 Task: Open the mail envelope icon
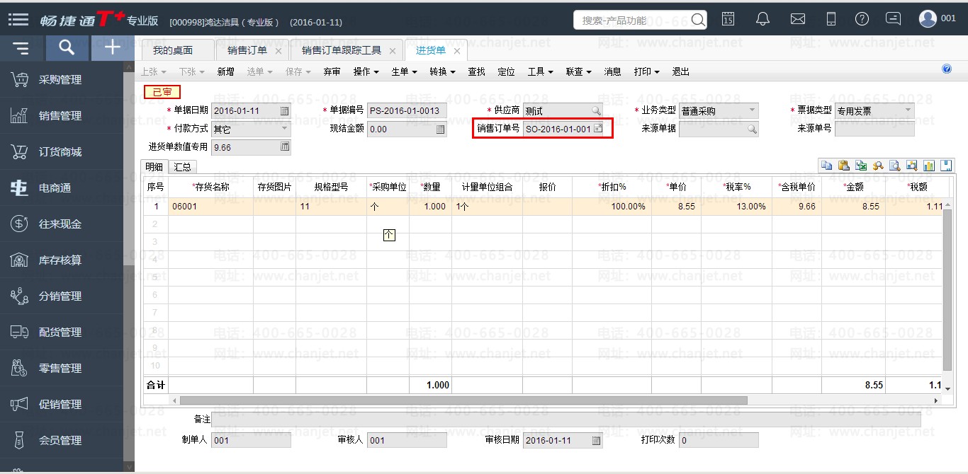797,19
